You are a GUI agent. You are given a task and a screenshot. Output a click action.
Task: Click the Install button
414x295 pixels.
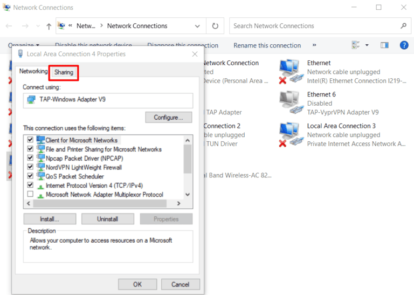click(x=50, y=219)
